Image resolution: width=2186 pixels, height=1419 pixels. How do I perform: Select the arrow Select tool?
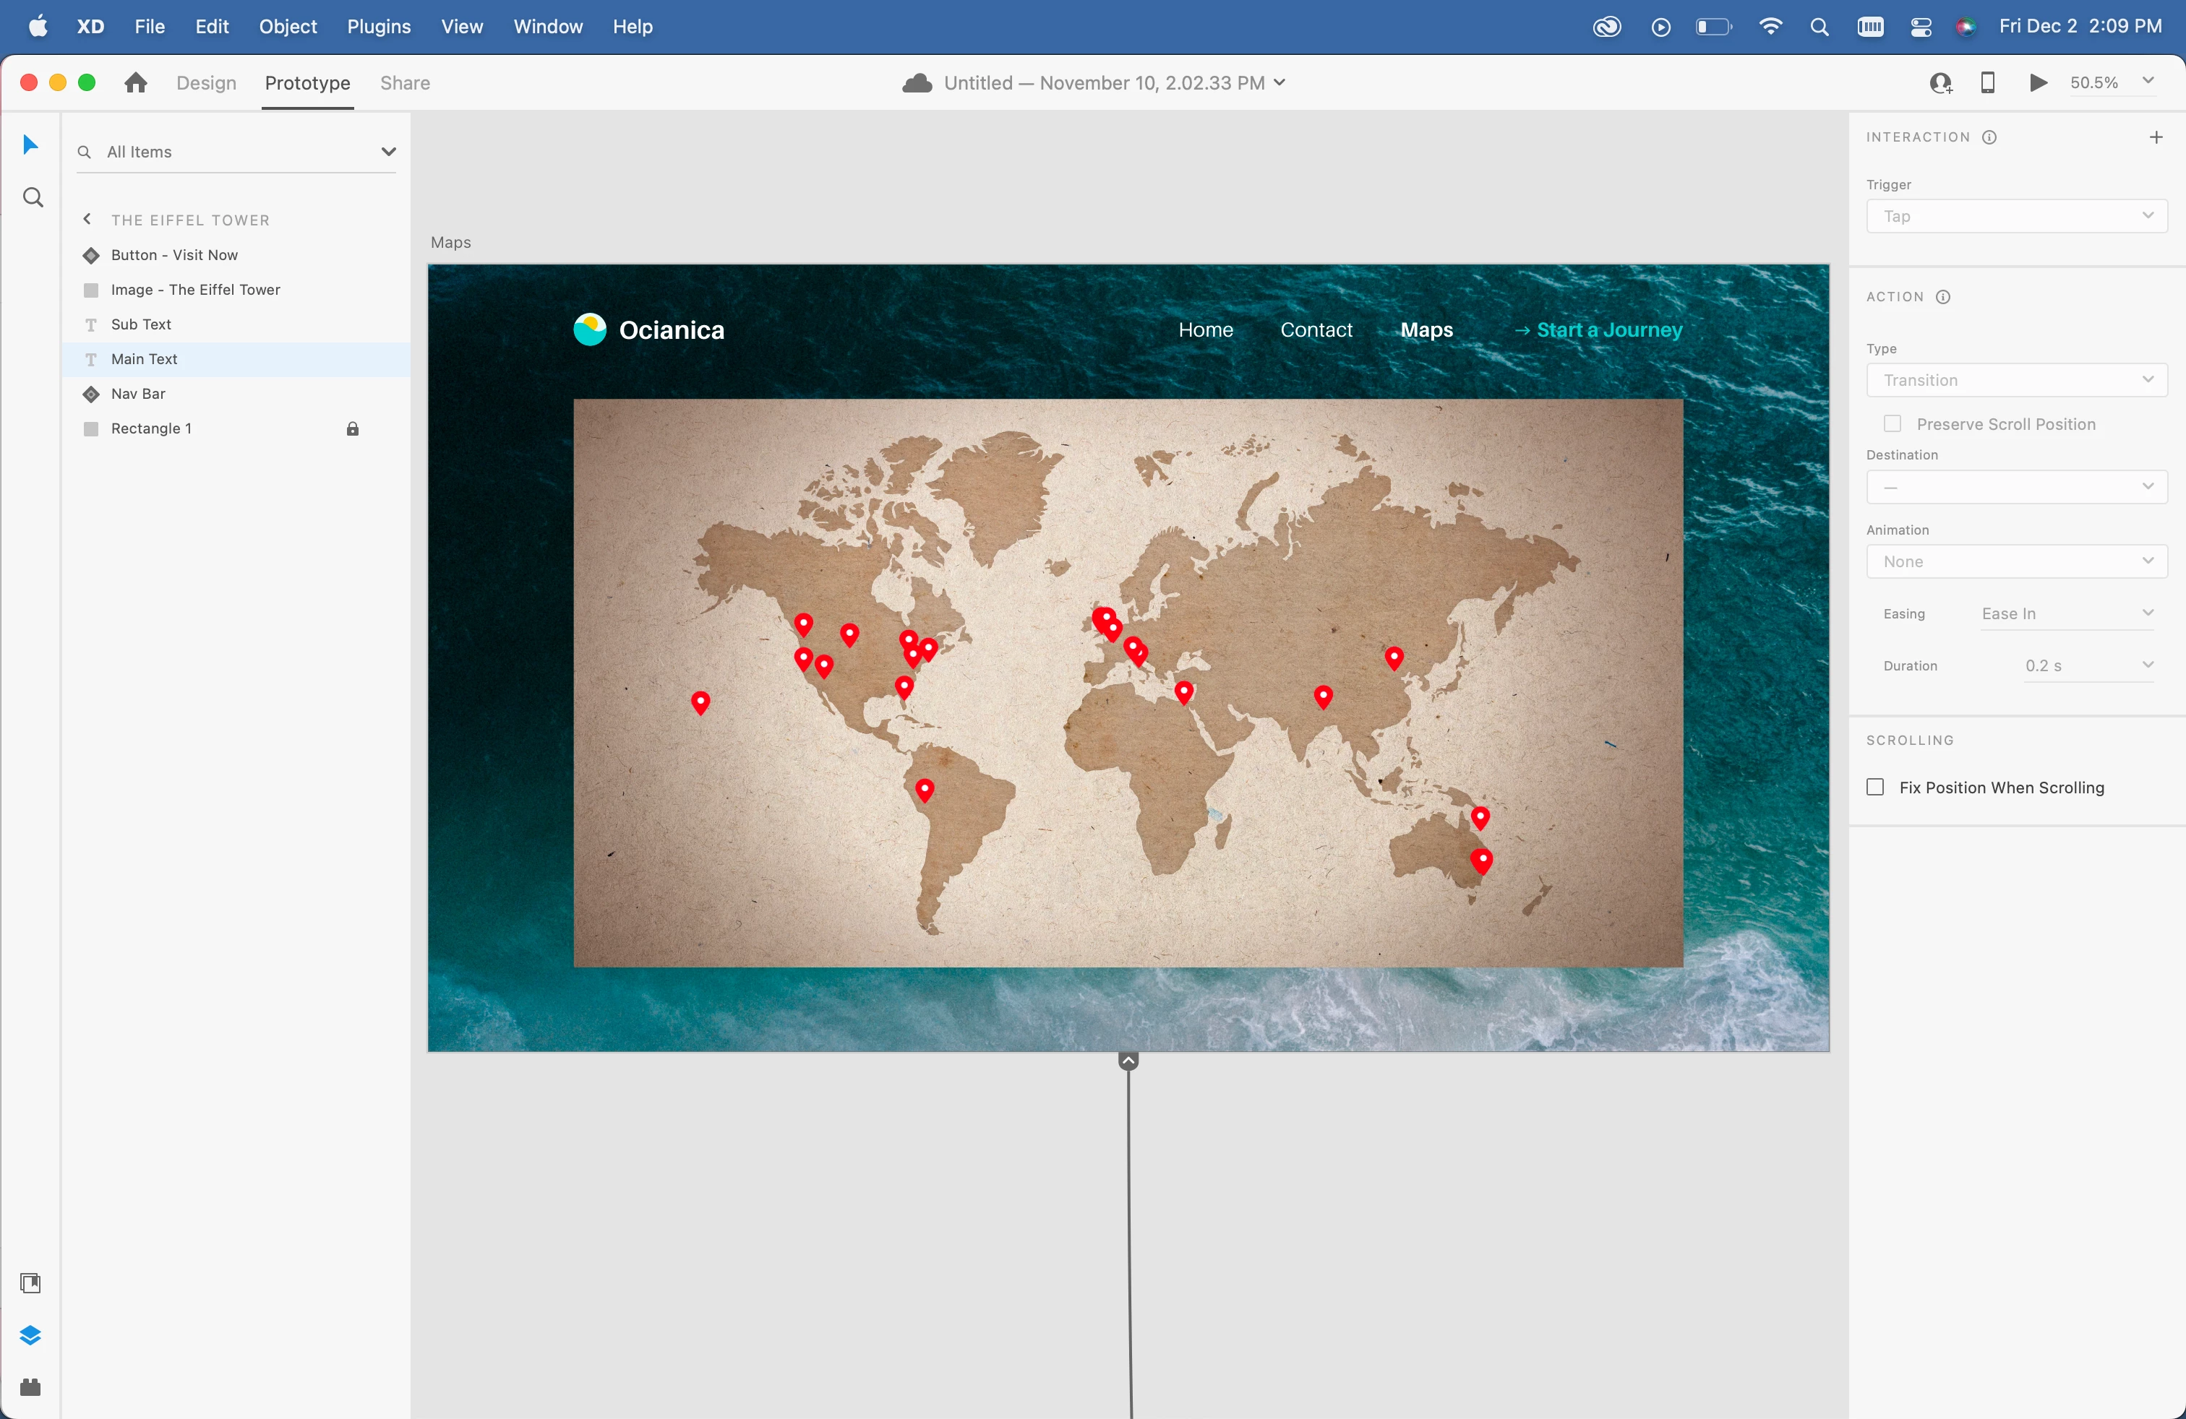pos(30,145)
